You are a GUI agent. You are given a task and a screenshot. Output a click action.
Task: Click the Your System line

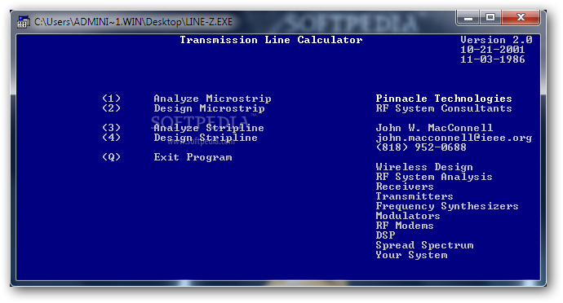(411, 255)
